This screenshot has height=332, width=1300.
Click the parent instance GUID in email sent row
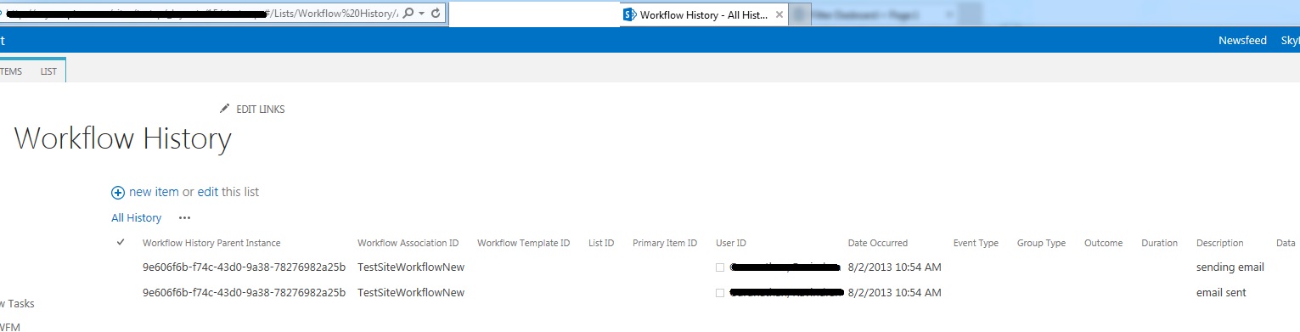coord(244,293)
